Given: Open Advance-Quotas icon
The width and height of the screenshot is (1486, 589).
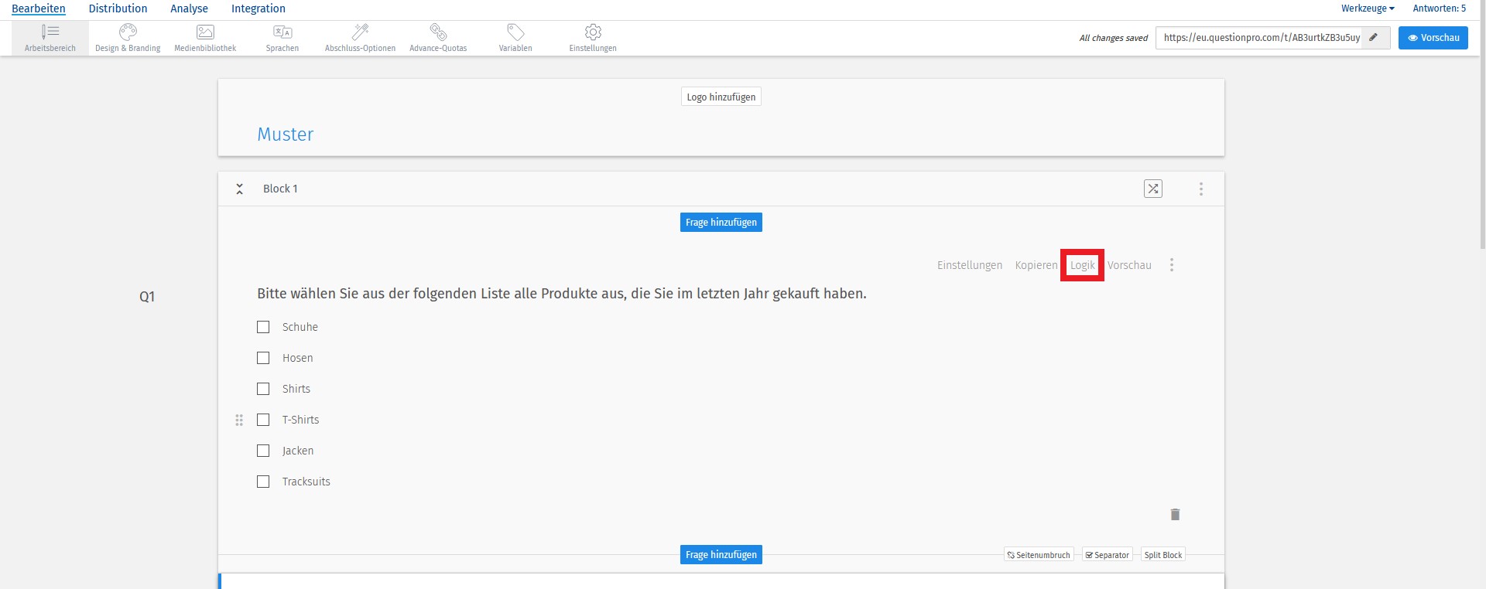Looking at the screenshot, I should tap(438, 32).
